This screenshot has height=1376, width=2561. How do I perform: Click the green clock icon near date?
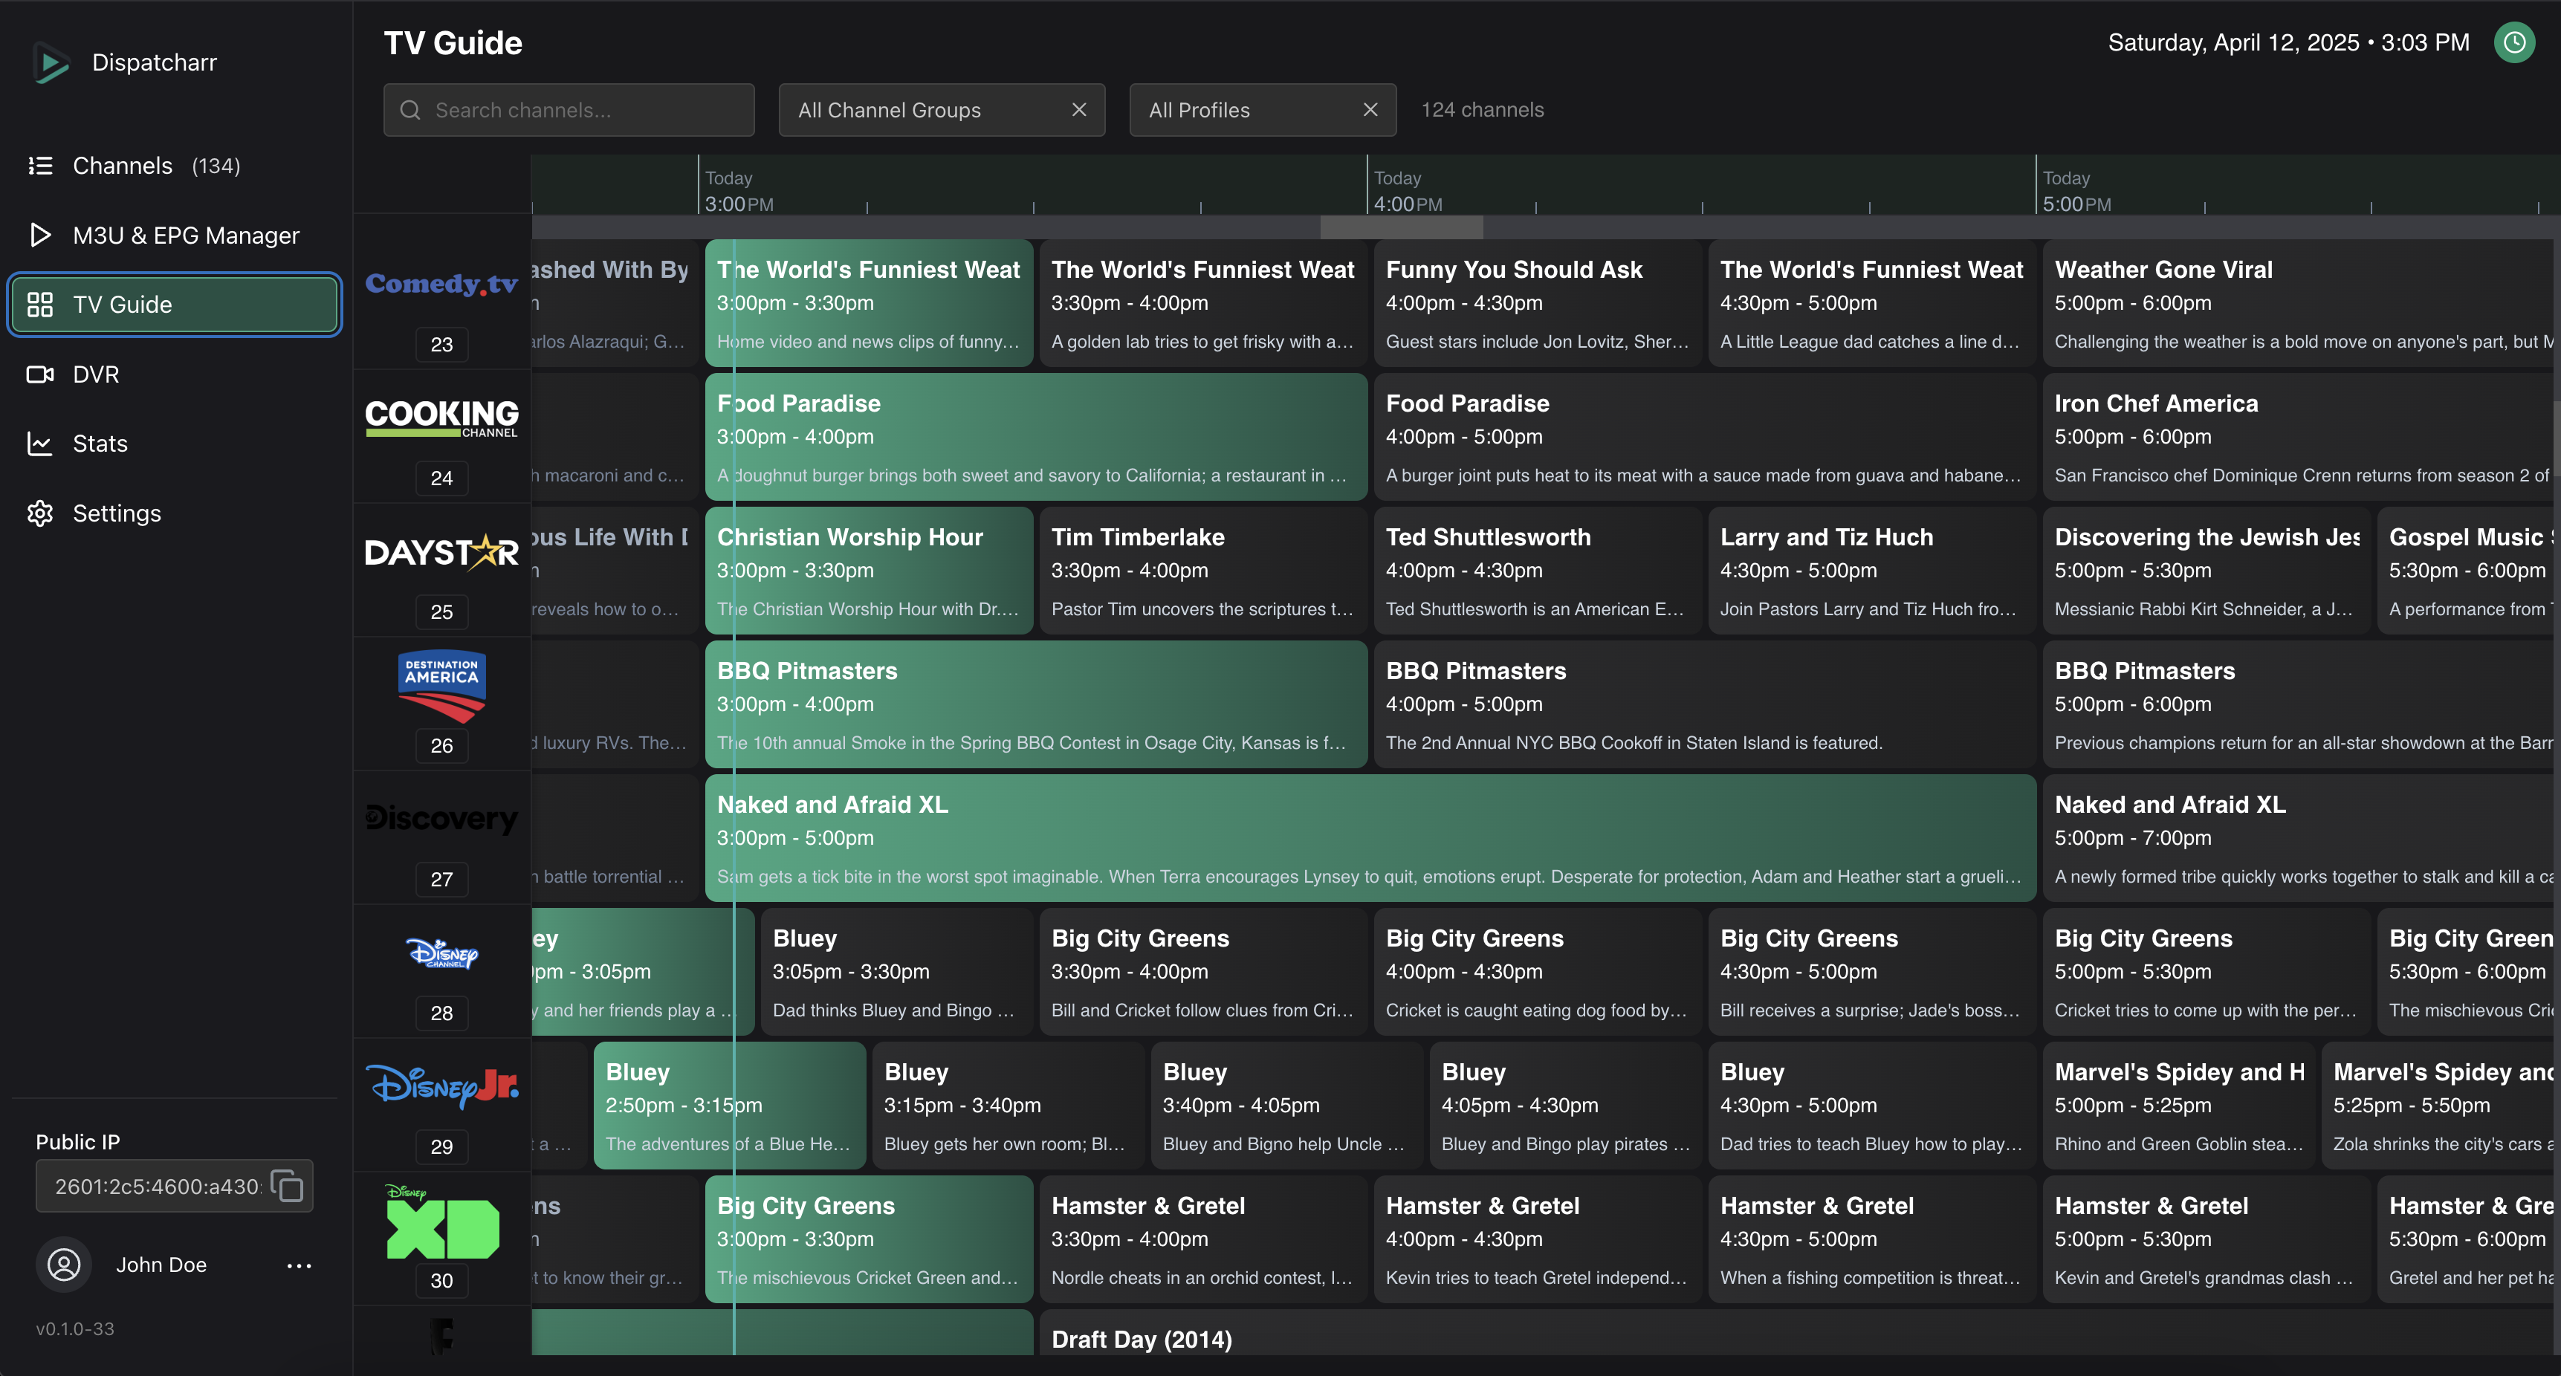click(2513, 43)
